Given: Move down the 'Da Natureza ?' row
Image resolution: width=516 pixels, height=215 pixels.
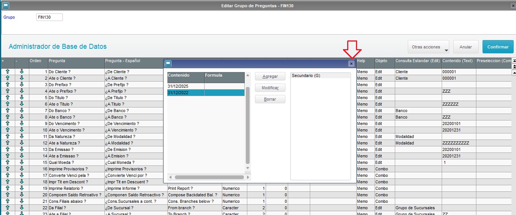Looking at the screenshot, I should pos(22,136).
